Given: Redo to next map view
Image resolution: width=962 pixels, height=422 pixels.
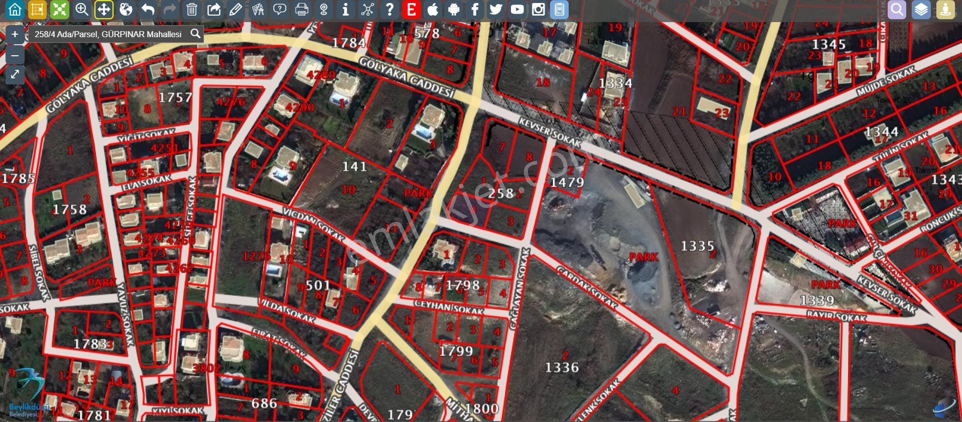Looking at the screenshot, I should point(170,10).
